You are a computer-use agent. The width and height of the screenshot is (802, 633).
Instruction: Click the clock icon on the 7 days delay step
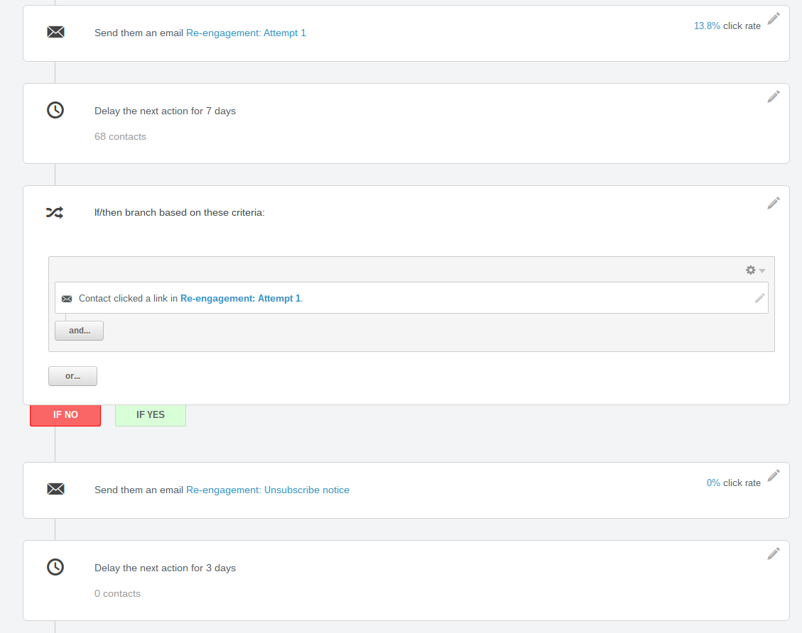(x=55, y=110)
